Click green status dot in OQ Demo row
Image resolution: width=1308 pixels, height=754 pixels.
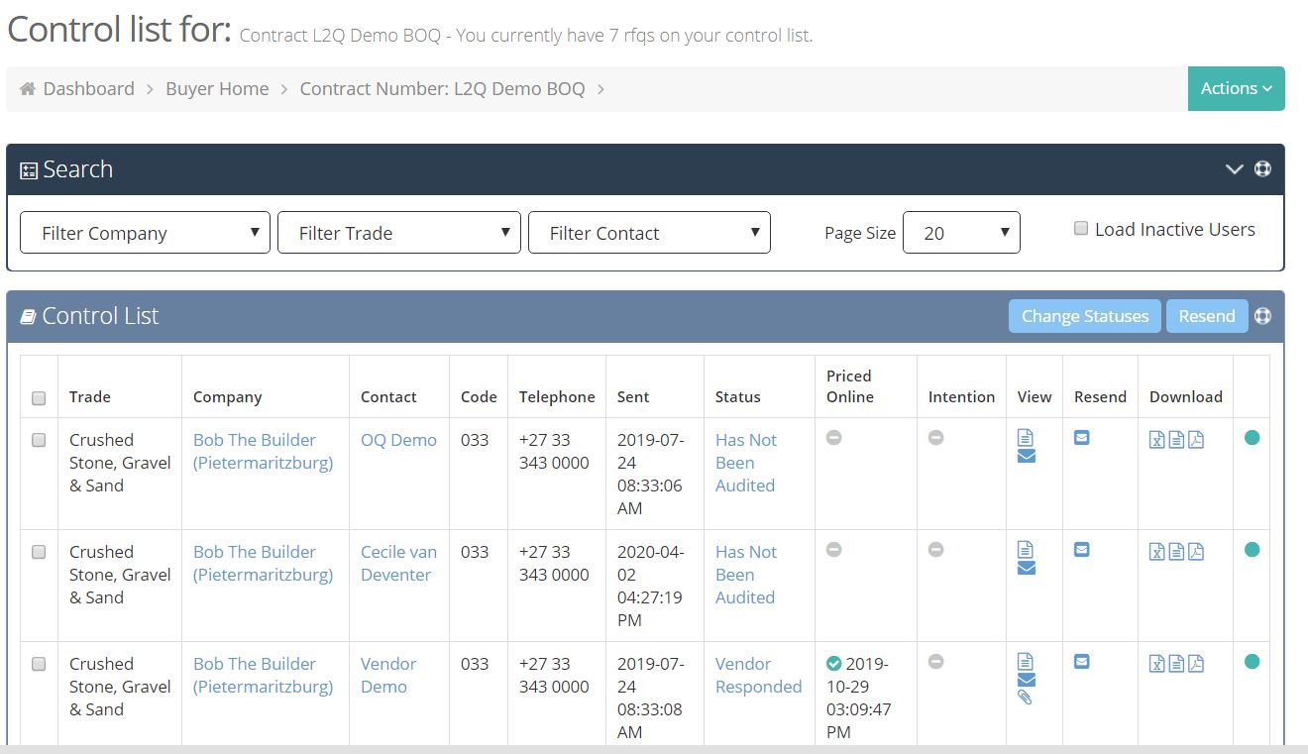point(1252,437)
